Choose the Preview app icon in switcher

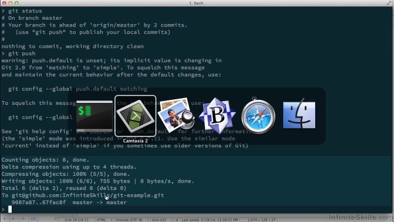[x=176, y=115]
